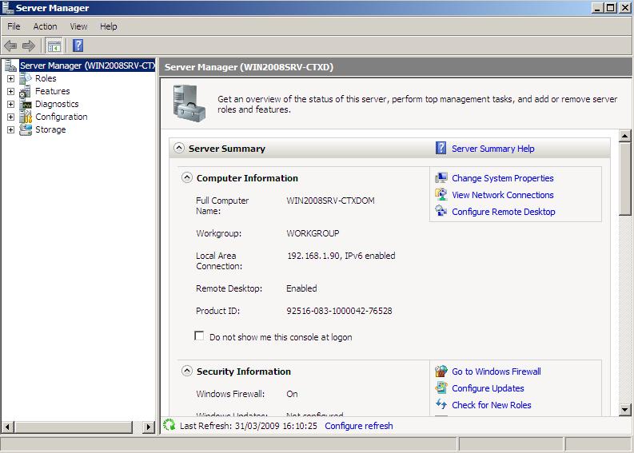Image resolution: width=634 pixels, height=453 pixels.
Task: Click the Storage tree icon
Action: tap(26, 129)
